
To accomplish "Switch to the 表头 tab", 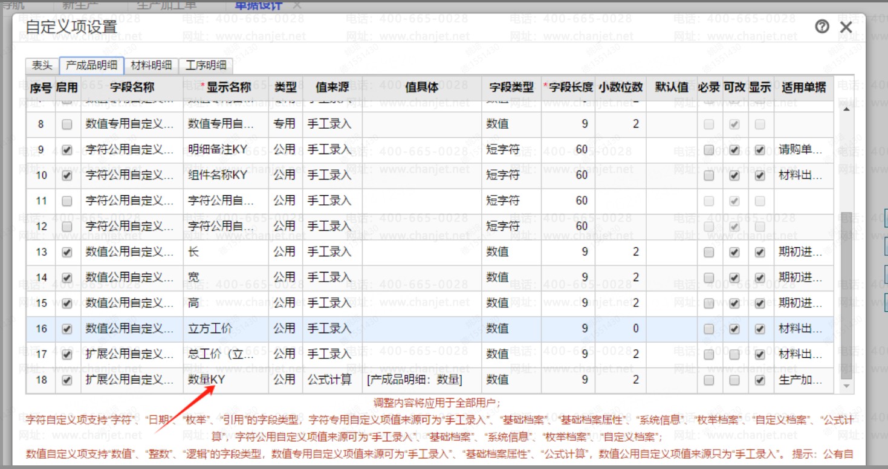I will (x=42, y=65).
